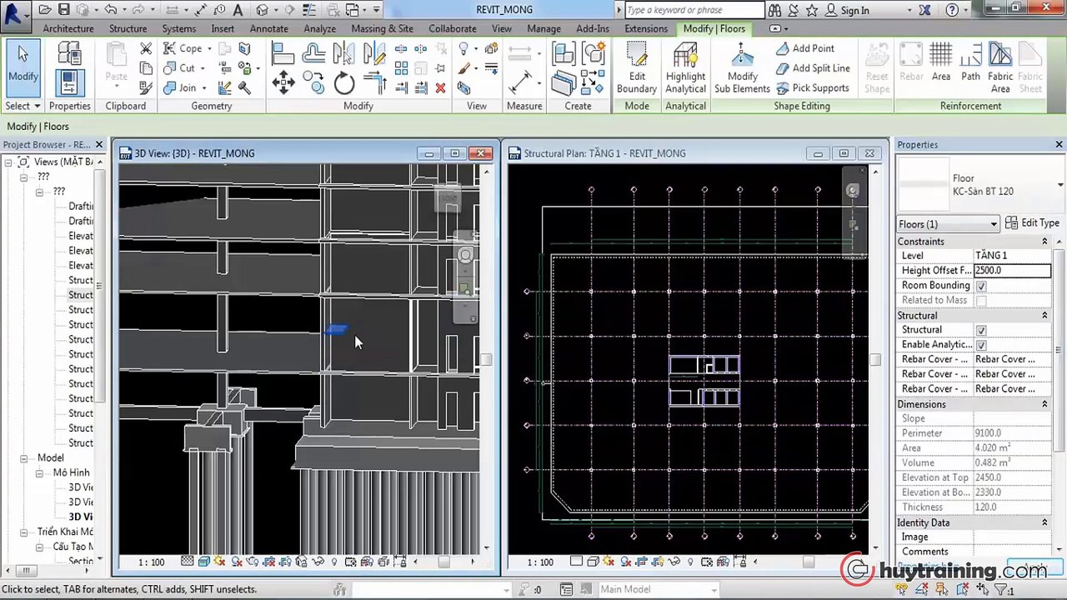The image size is (1067, 600).
Task: Click Fabric Area reinforcement tool
Action: pyautogui.click(x=1000, y=68)
